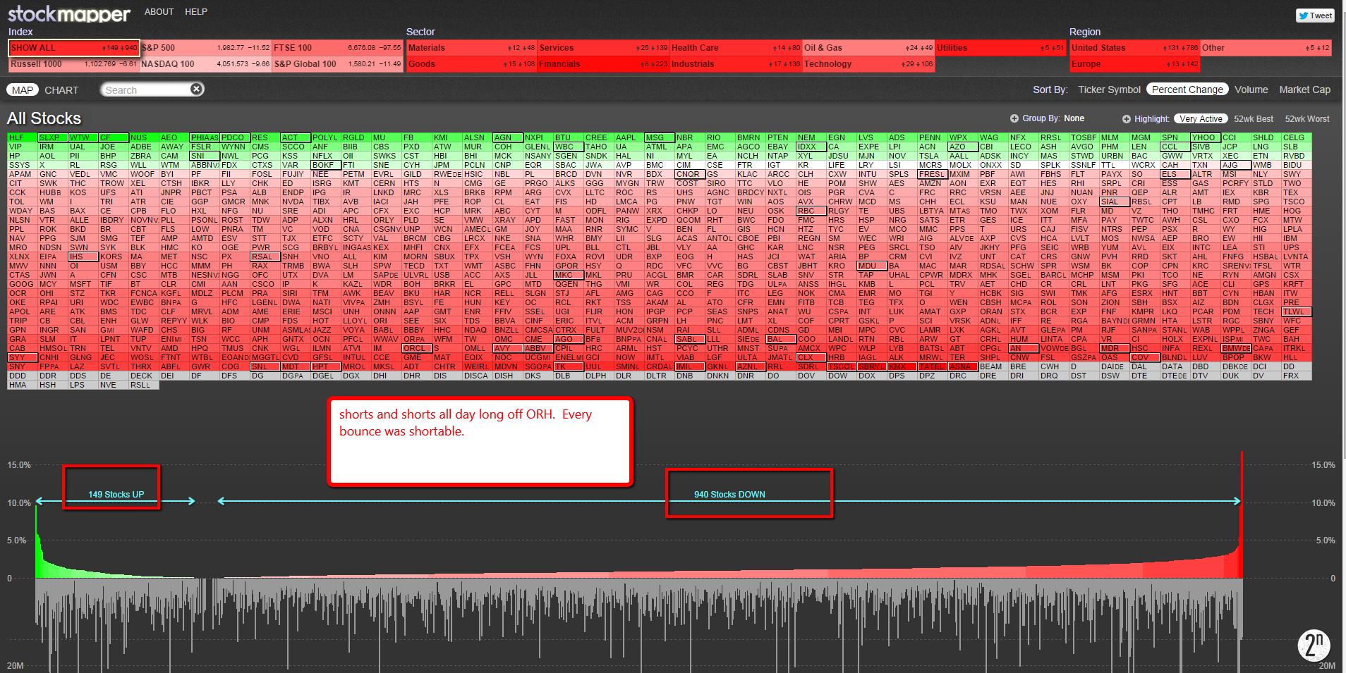Click the plus icon beside Group By

[1014, 118]
